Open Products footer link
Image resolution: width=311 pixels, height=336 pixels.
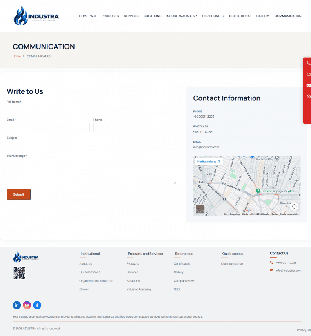133,263
